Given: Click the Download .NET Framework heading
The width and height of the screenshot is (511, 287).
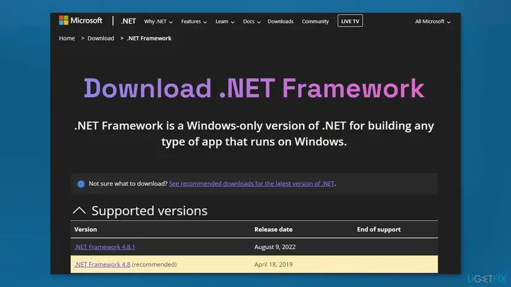Looking at the screenshot, I should click(x=254, y=88).
